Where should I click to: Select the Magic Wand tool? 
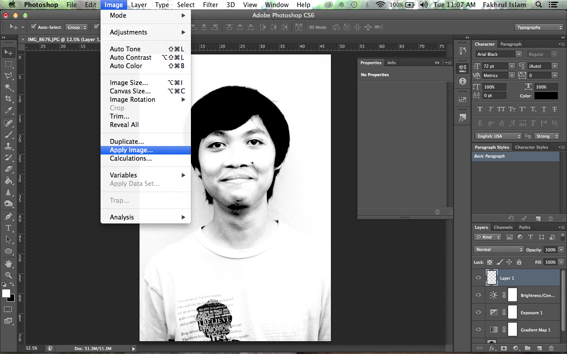8,87
